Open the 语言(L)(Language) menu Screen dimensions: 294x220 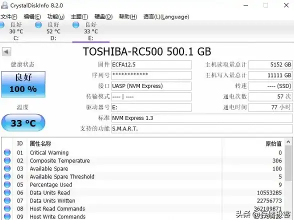166,16
